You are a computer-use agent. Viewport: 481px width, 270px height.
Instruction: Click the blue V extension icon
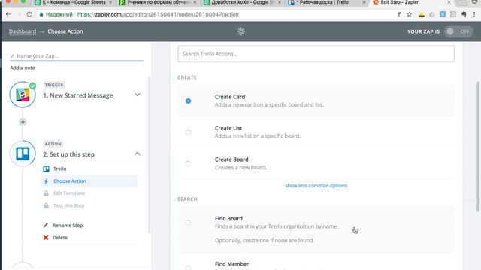pyautogui.click(x=443, y=14)
